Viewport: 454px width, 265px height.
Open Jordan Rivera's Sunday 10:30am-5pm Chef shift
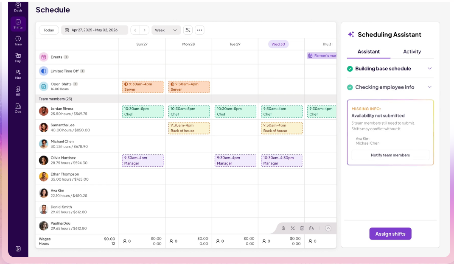(143, 112)
